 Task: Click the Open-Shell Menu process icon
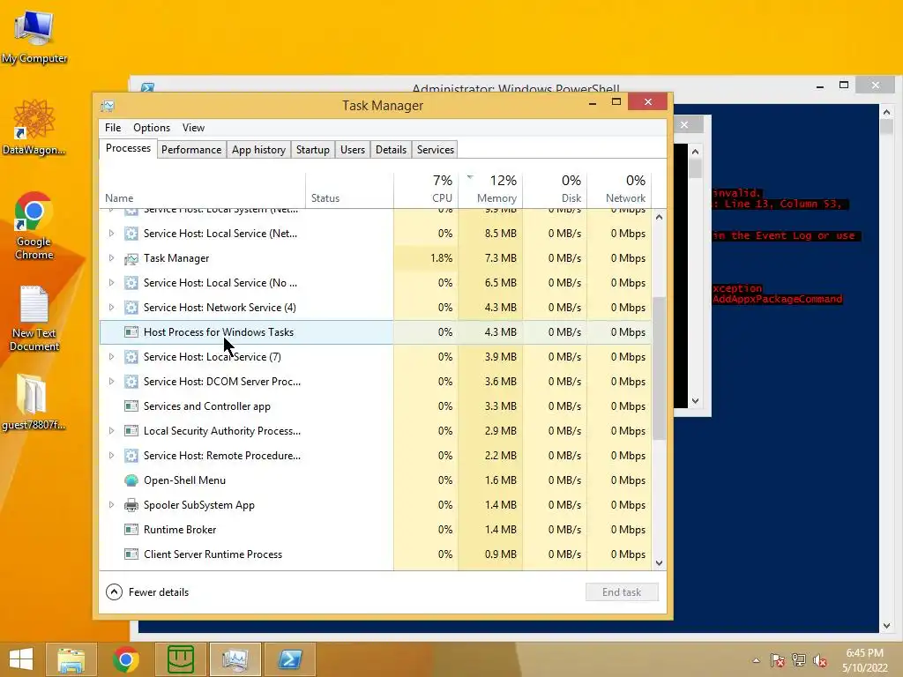pos(131,480)
